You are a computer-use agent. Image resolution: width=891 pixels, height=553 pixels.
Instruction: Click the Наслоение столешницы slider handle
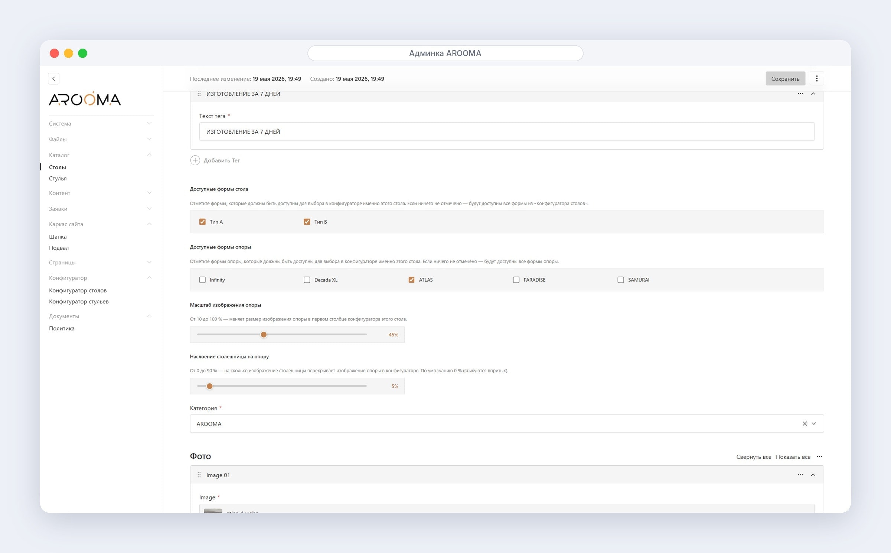point(210,386)
